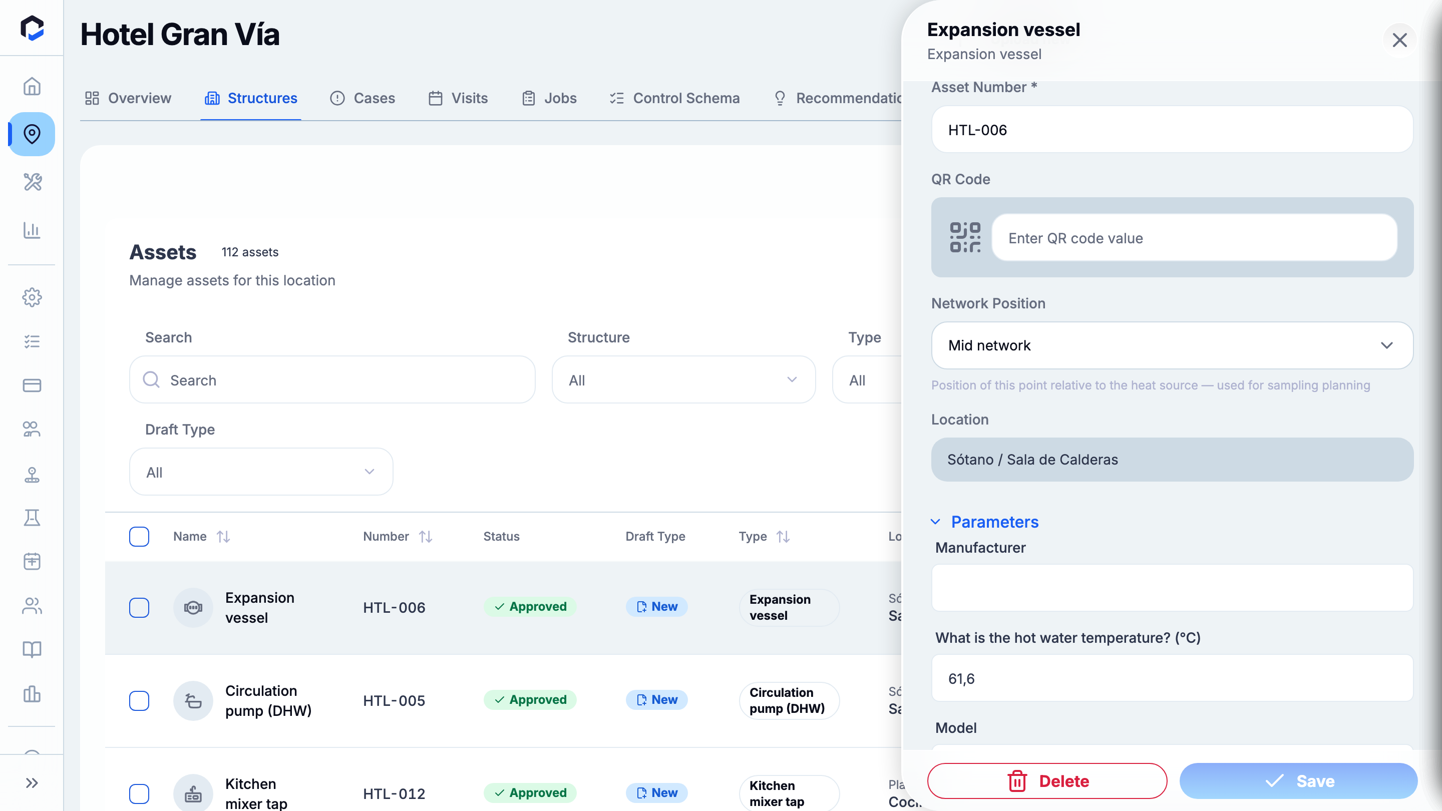Viewport: 1442px width, 811px height.
Task: Open the settings gear sidebar icon
Action: tap(32, 297)
